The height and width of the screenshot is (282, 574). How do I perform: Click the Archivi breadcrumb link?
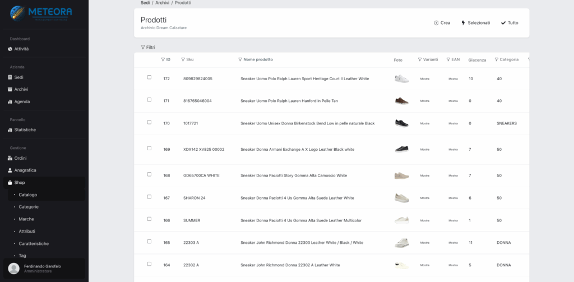[x=162, y=3]
